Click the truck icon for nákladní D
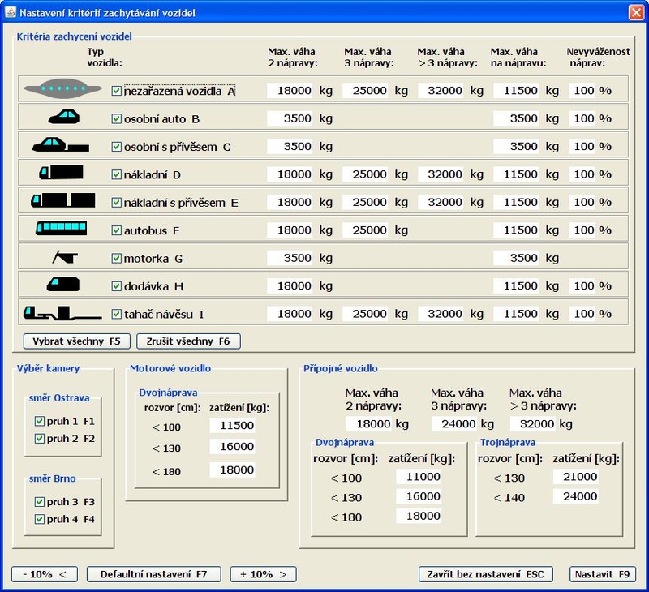 pyautogui.click(x=61, y=173)
